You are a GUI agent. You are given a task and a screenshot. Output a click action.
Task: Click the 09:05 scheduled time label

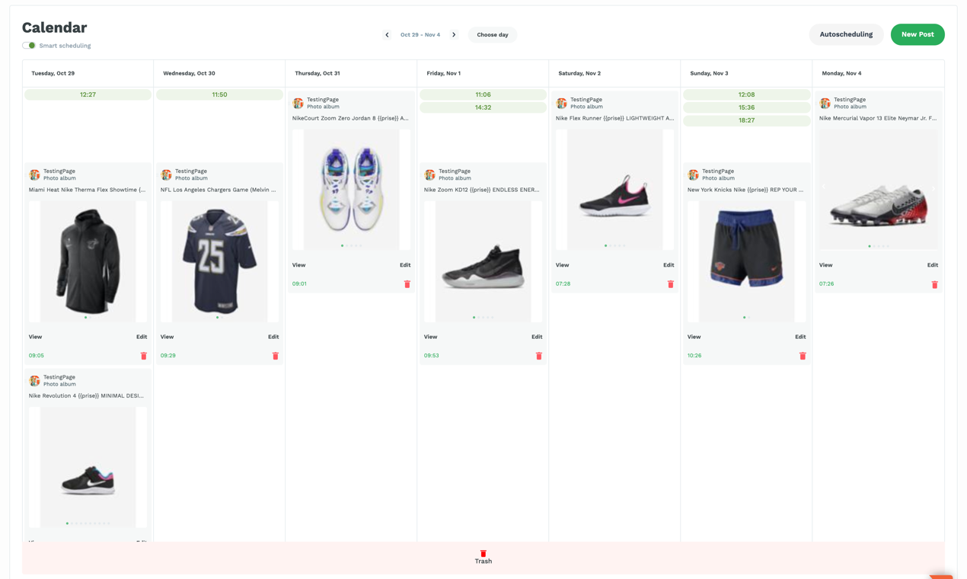click(37, 356)
